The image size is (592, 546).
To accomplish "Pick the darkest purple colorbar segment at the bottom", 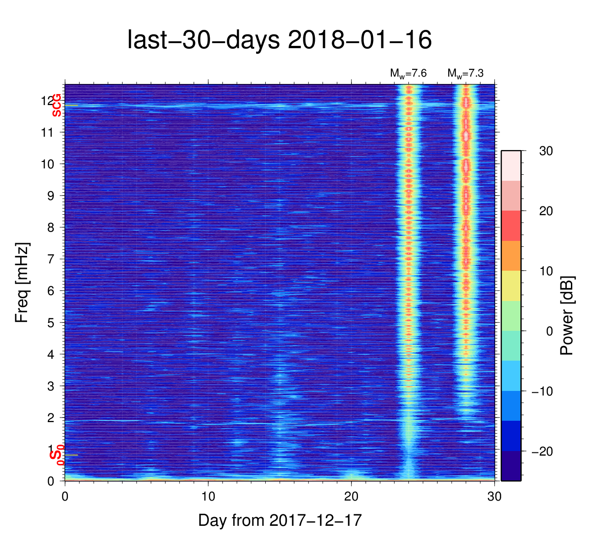I will [x=511, y=466].
